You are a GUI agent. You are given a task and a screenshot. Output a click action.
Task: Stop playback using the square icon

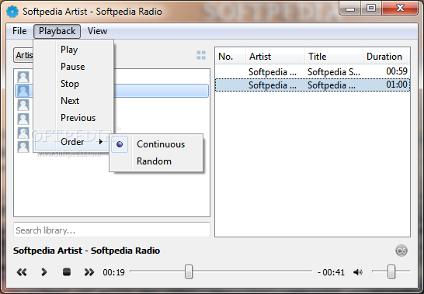point(67,272)
